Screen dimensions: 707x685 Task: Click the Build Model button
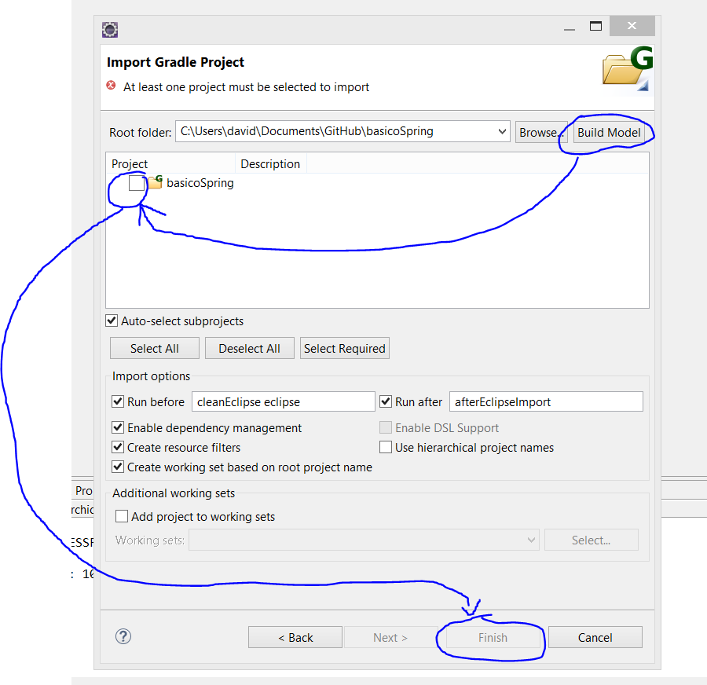tap(609, 133)
